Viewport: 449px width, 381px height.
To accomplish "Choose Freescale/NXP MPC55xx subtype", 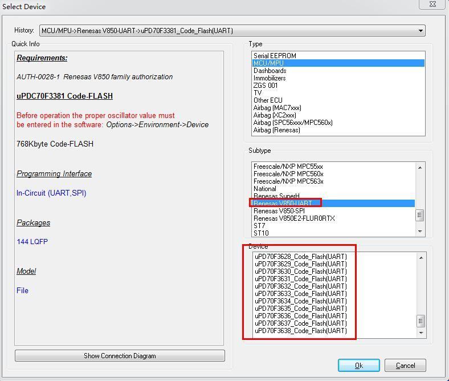I will click(x=333, y=167).
